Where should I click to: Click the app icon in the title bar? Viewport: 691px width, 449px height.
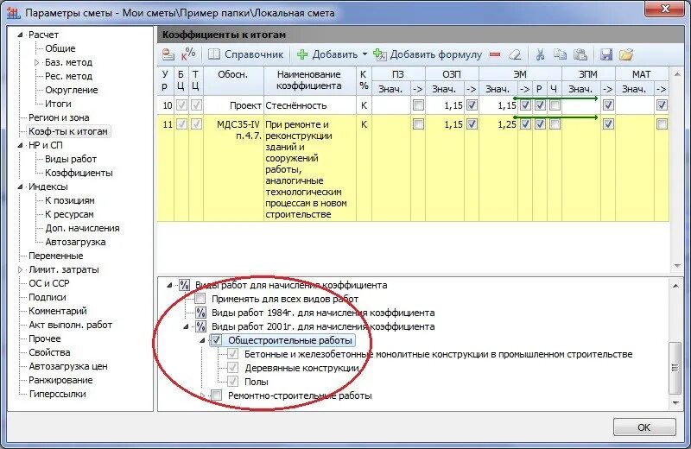click(13, 12)
